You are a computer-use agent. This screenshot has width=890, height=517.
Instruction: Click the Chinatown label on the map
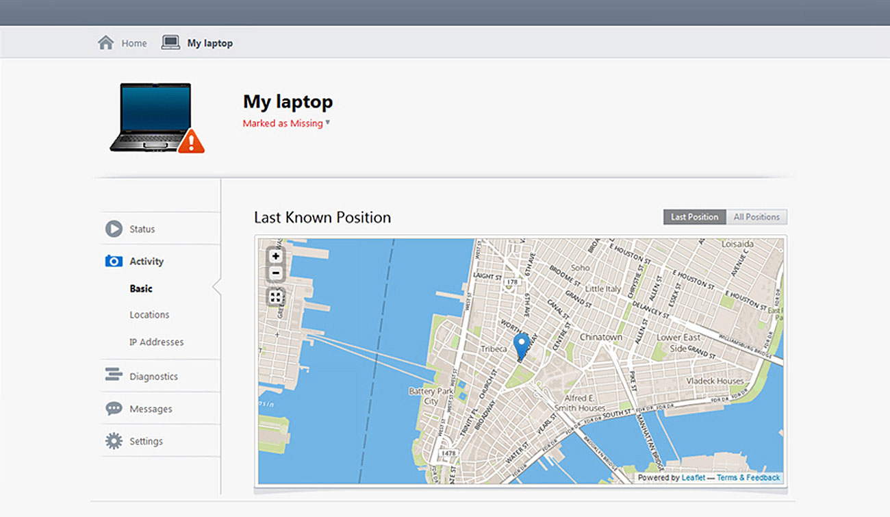[601, 337]
